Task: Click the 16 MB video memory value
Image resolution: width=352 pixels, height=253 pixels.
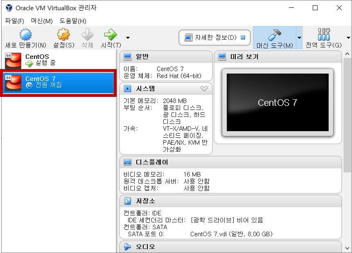Action: point(192,175)
